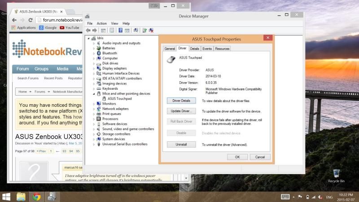The width and height of the screenshot is (359, 202).
Task: Click ENG language indicator in taskbar
Action: [x=329, y=197]
